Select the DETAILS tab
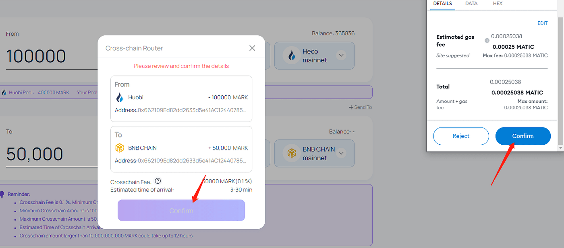Image resolution: width=564 pixels, height=248 pixels. pos(442,3)
